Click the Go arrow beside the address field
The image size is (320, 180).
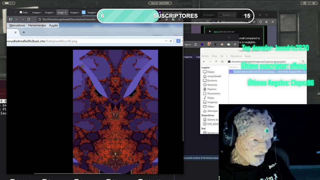[x=170, y=41]
